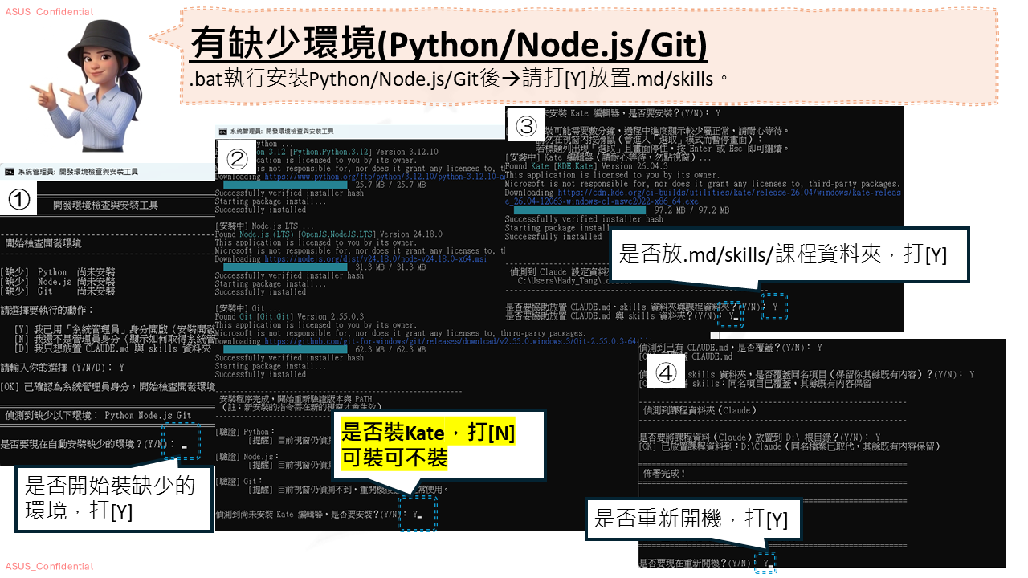The width and height of the screenshot is (1028, 578).
Task: Click the '偵測到課程資料夾 (Claude)' line
Action: click(x=699, y=410)
